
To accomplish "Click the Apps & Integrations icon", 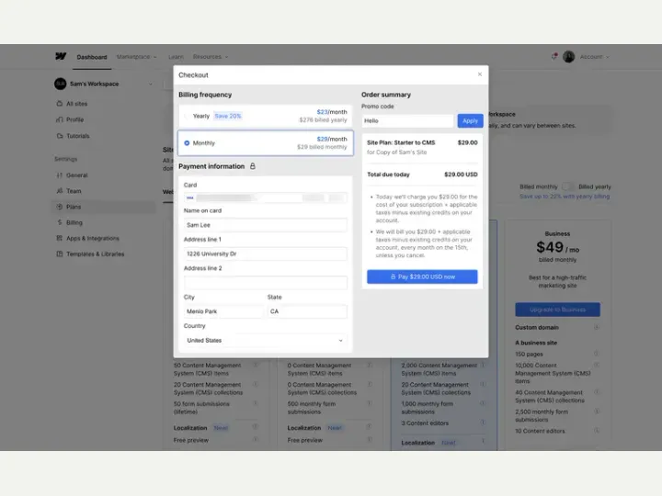I will pyautogui.click(x=60, y=238).
